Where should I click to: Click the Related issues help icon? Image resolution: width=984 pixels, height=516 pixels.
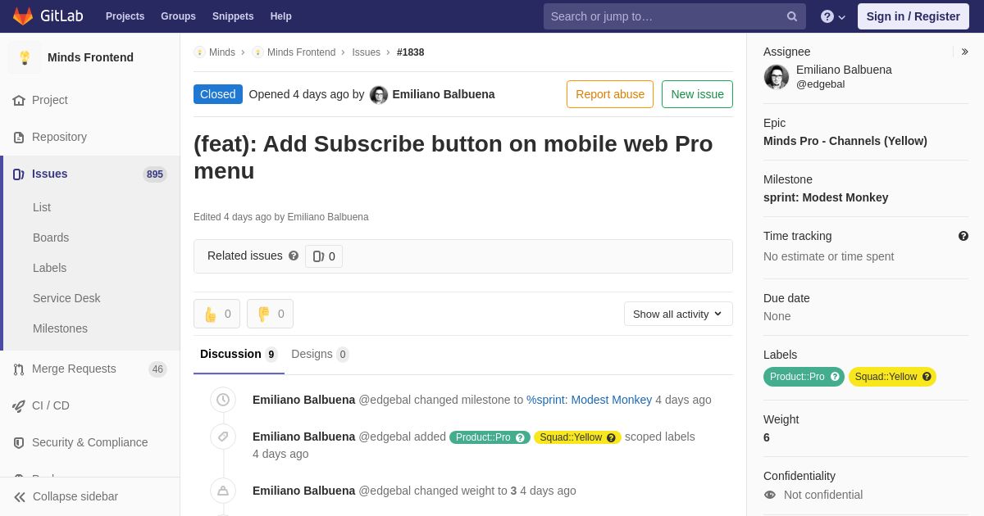click(x=294, y=256)
